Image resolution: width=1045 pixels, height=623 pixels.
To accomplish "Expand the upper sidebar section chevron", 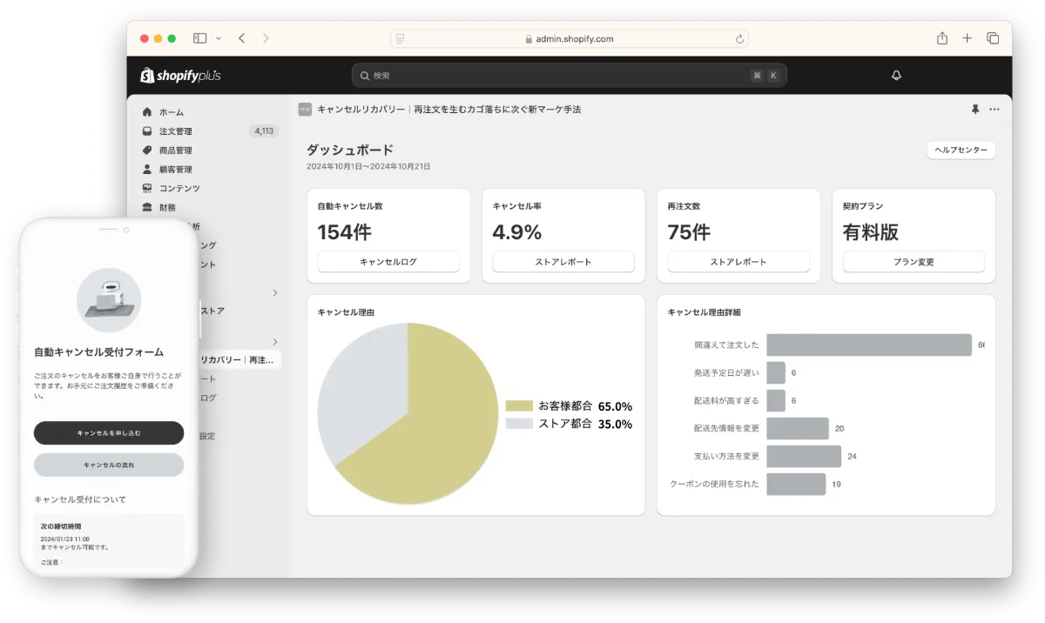I will [x=275, y=293].
